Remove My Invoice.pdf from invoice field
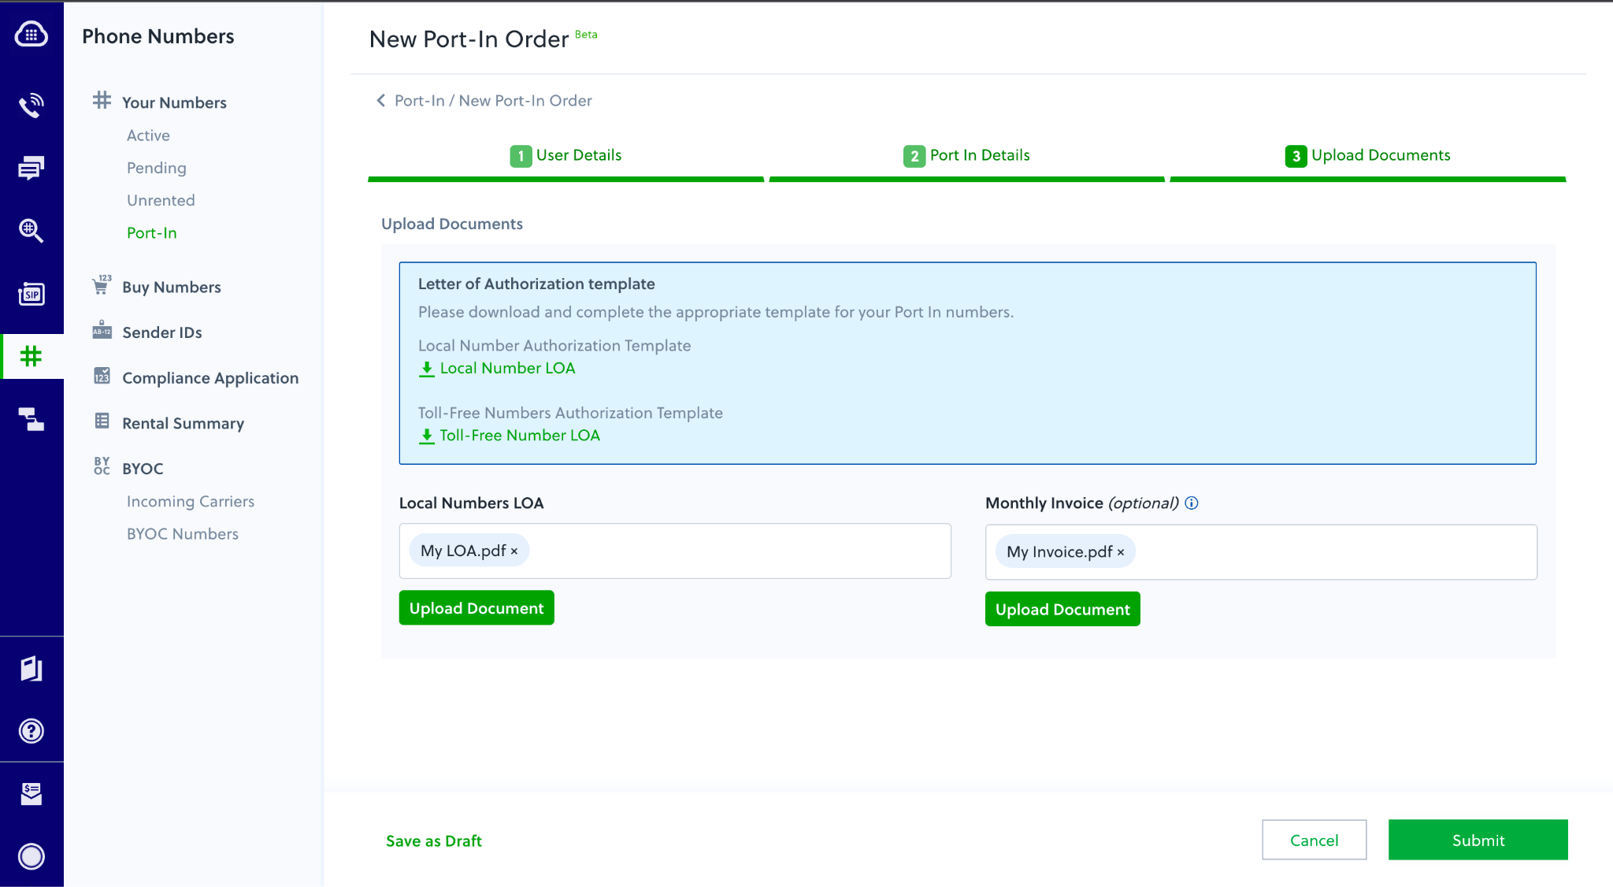 click(1121, 553)
